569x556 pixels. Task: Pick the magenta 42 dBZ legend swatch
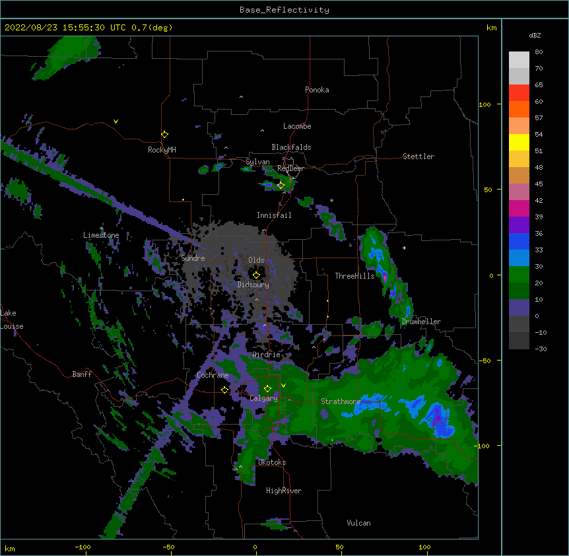[x=519, y=208]
